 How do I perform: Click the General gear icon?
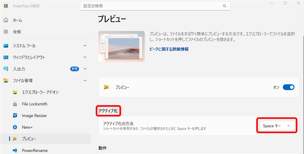pos(6,32)
